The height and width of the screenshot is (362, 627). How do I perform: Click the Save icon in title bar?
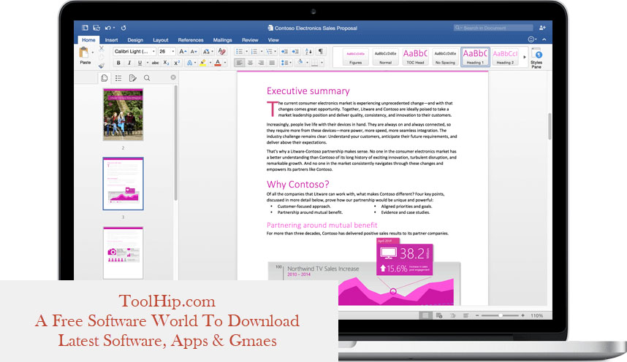[96, 28]
